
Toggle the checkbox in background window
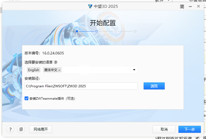197,138
